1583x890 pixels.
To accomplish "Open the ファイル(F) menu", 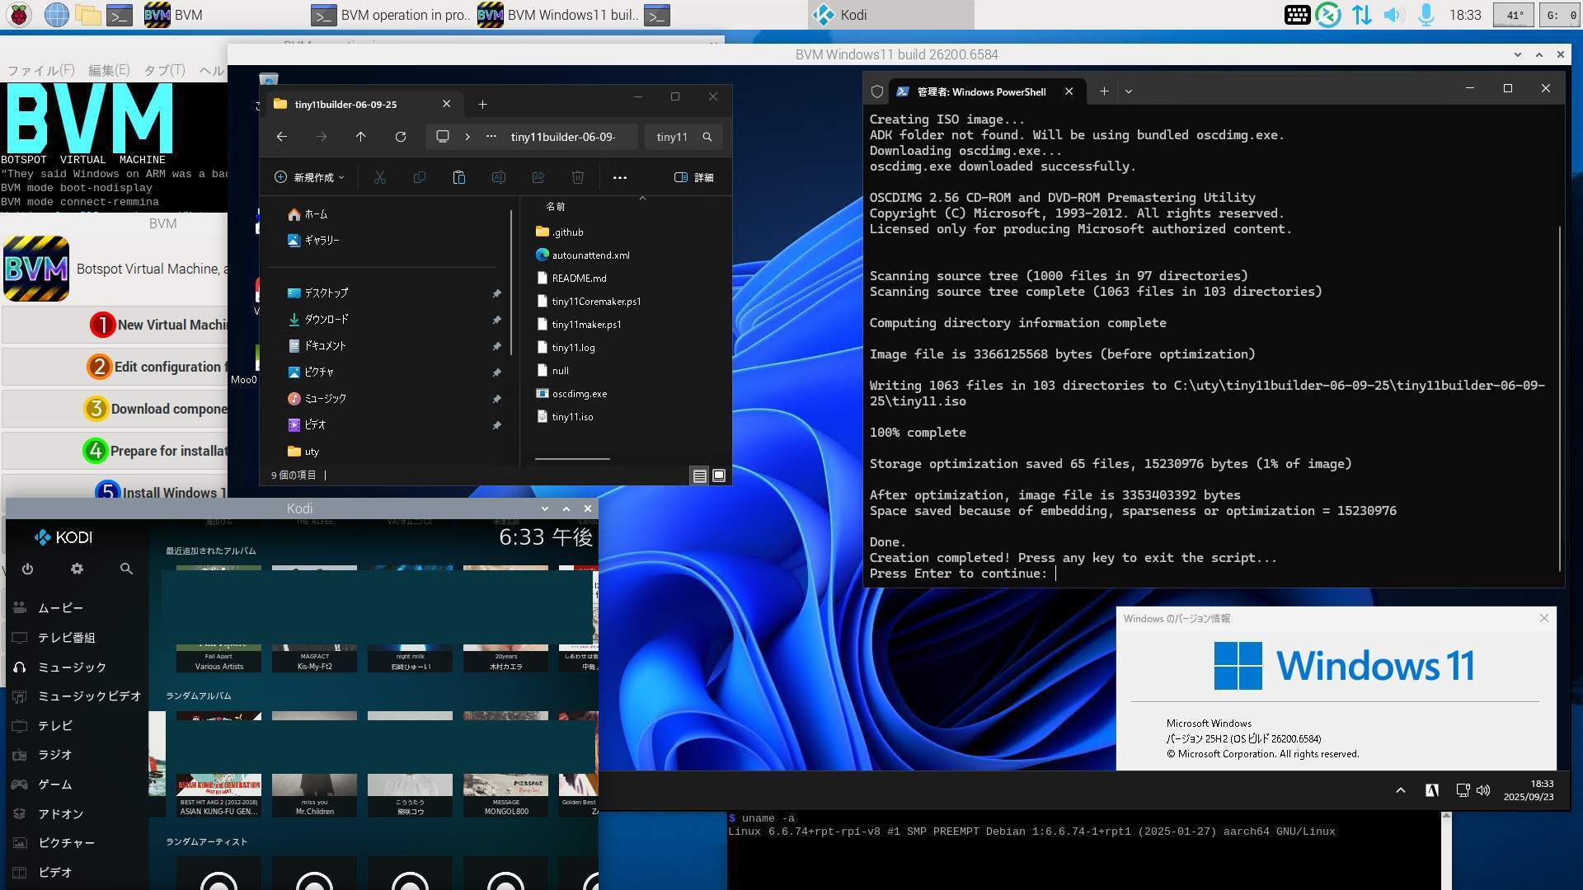I will tap(40, 70).
